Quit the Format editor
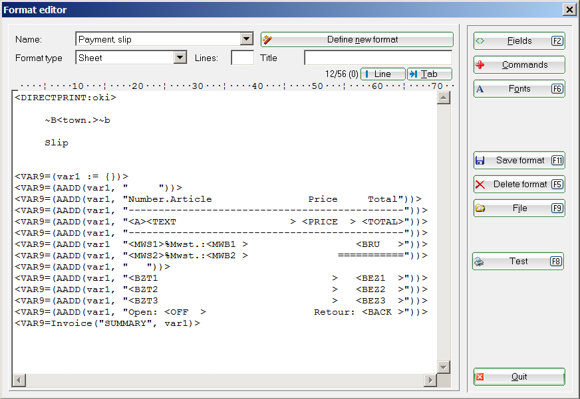 (x=519, y=377)
